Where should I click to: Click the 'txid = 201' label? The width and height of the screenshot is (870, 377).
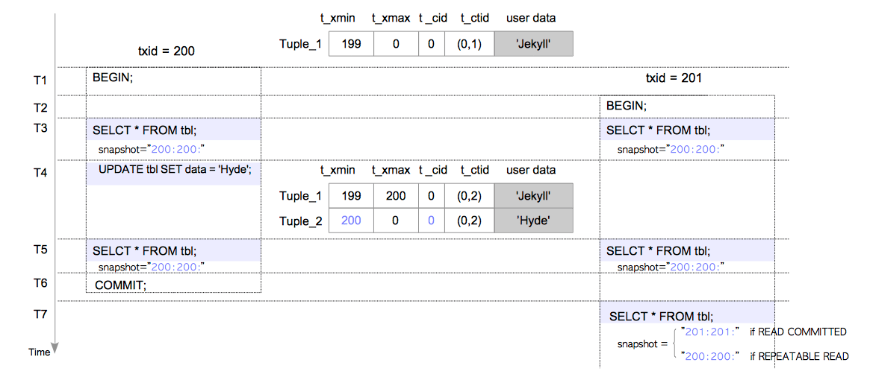click(673, 77)
